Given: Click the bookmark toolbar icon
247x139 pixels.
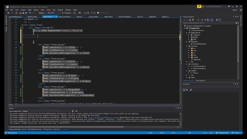Looking at the screenshot, I should [98, 13].
